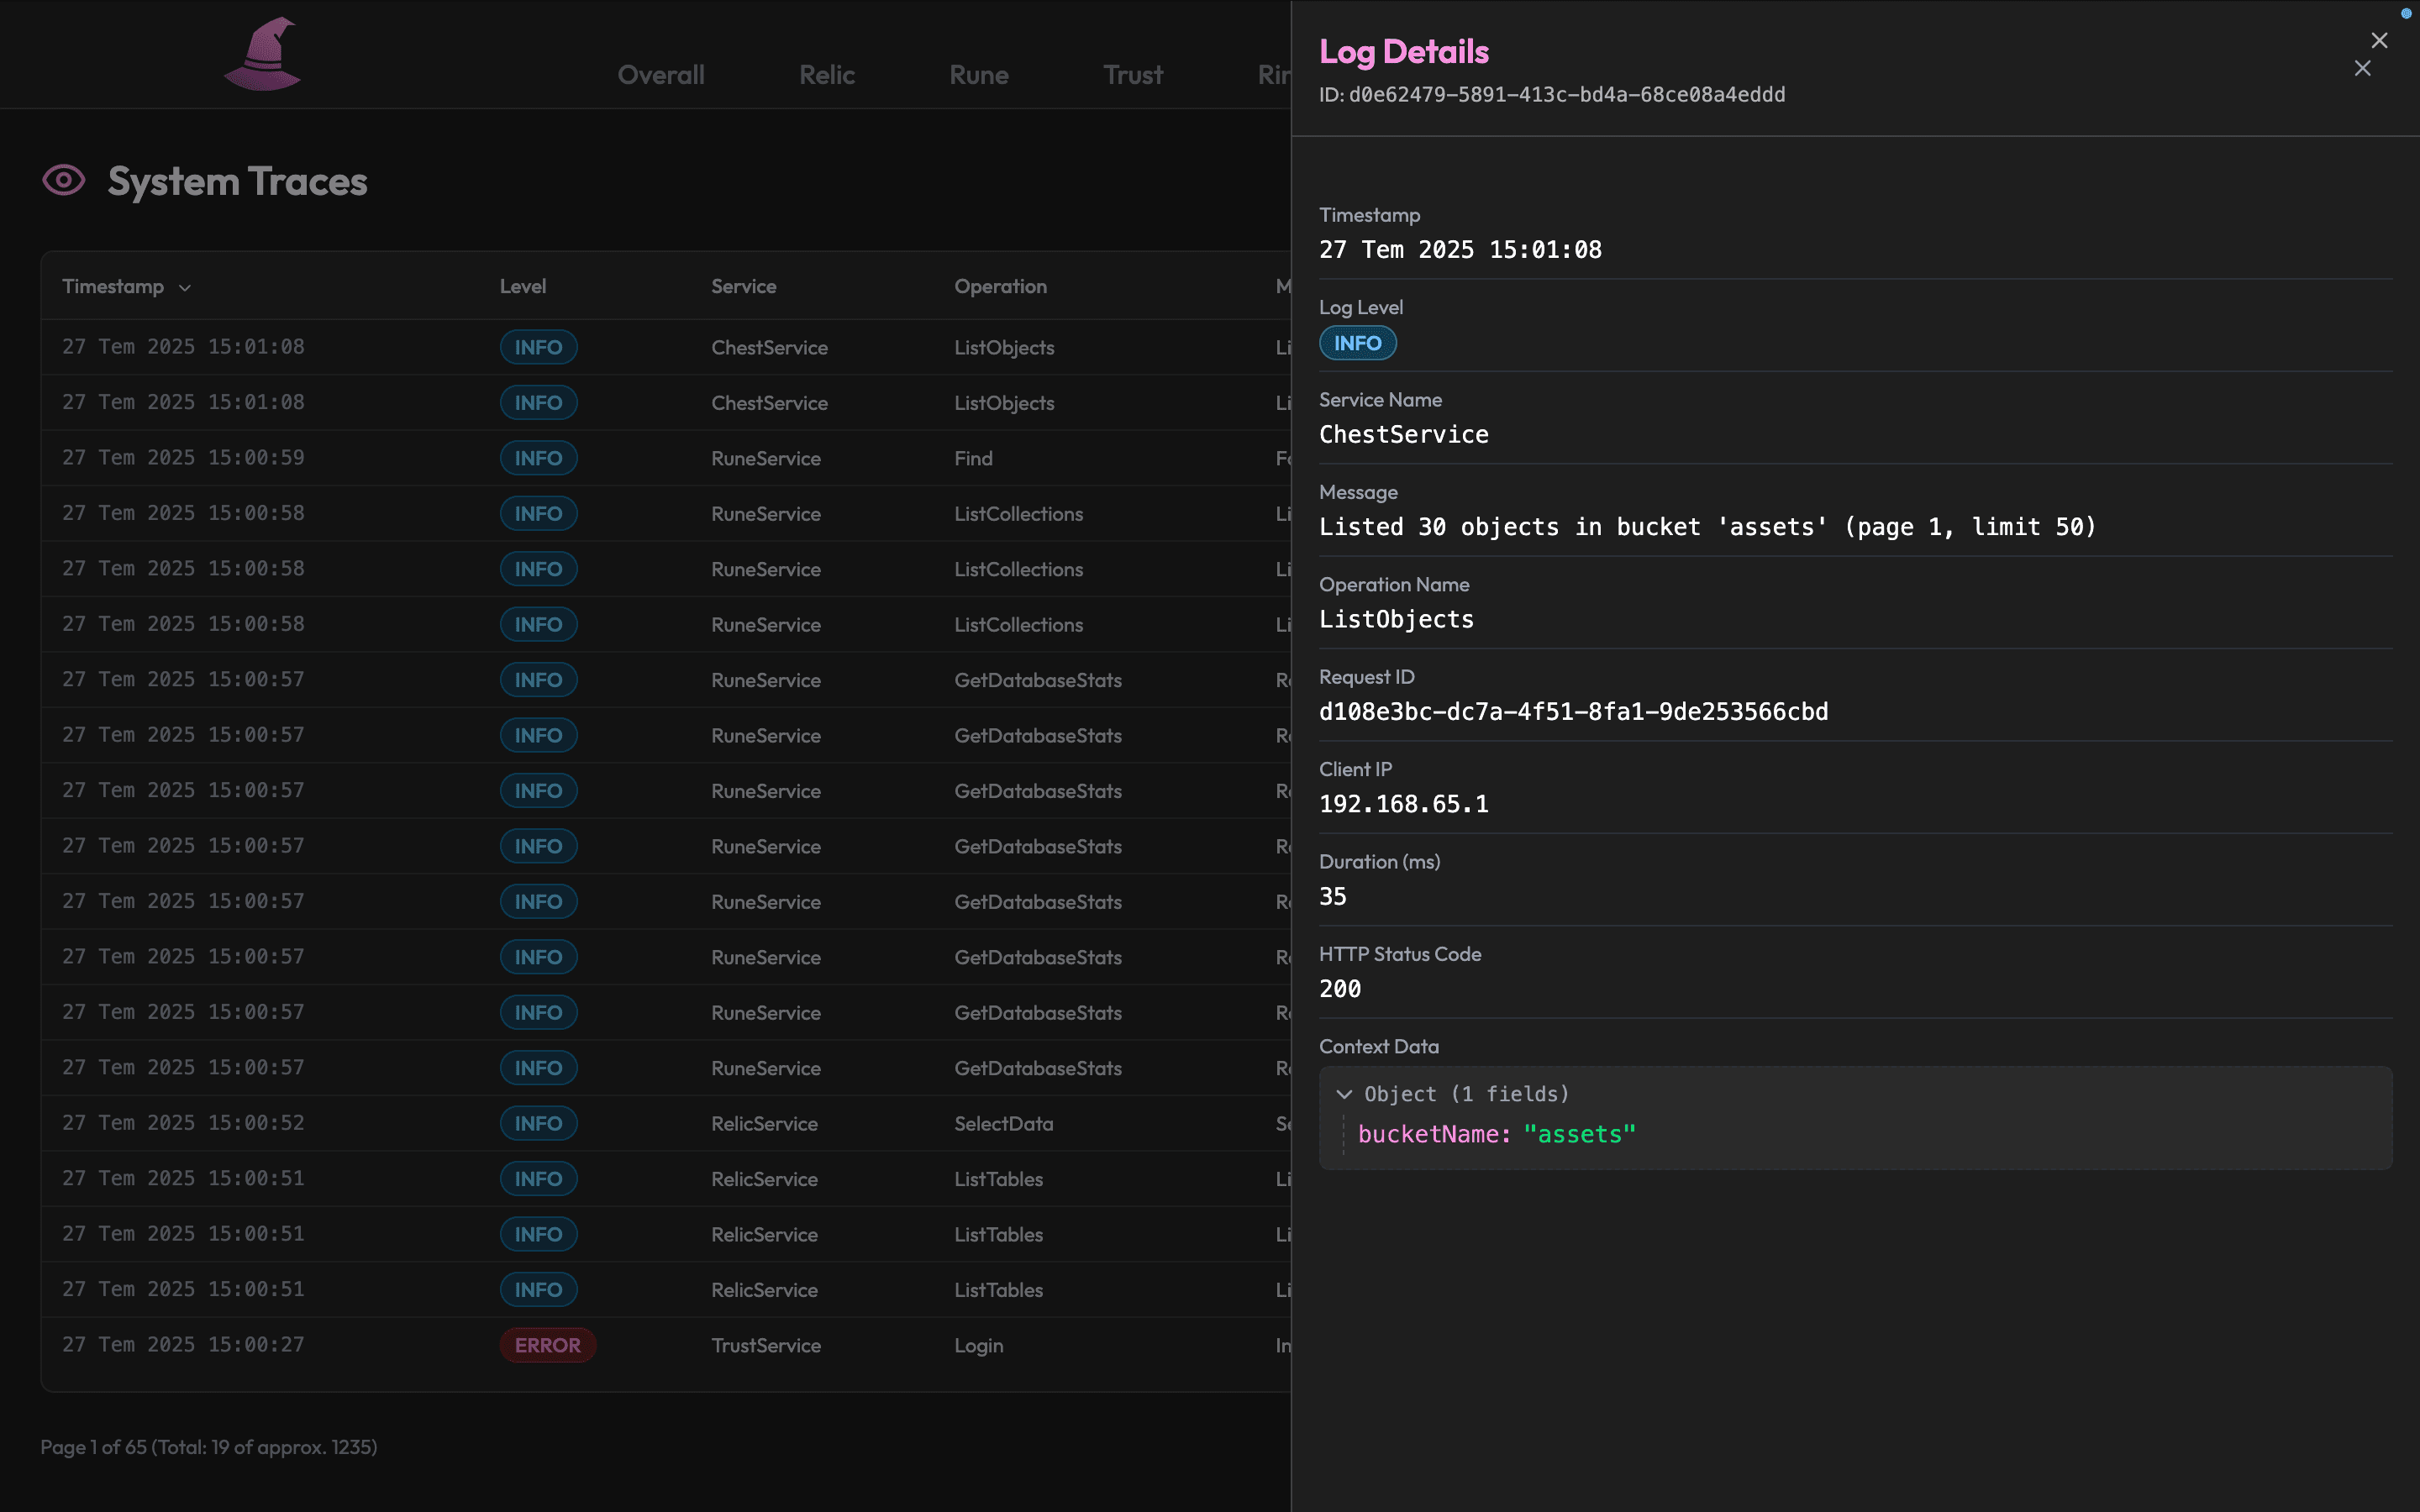Select the TrustService Login row
Screen dimensions: 2420x1512
[666, 1345]
